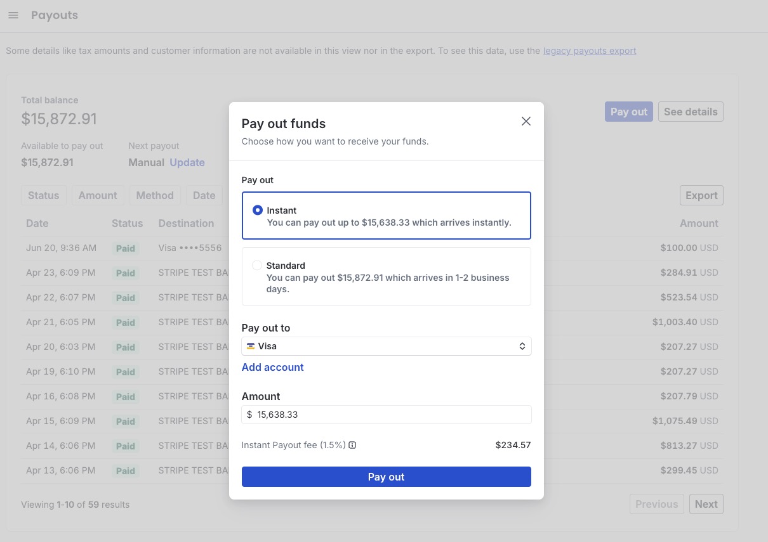Select the Standard payout radio option
768x542 pixels.
(x=256, y=265)
